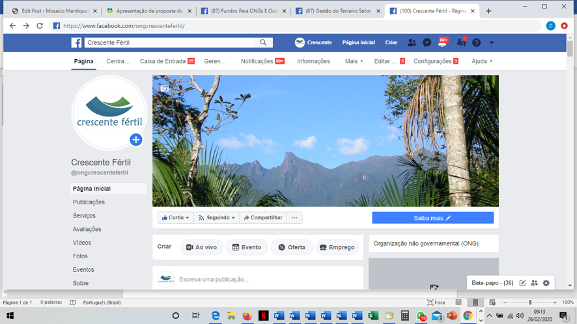This screenshot has height=324, width=577.
Task: Open the Caixa de Entrada tab
Action: pyautogui.click(x=167, y=61)
